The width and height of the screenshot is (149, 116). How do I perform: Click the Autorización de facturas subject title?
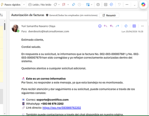click(28, 15)
